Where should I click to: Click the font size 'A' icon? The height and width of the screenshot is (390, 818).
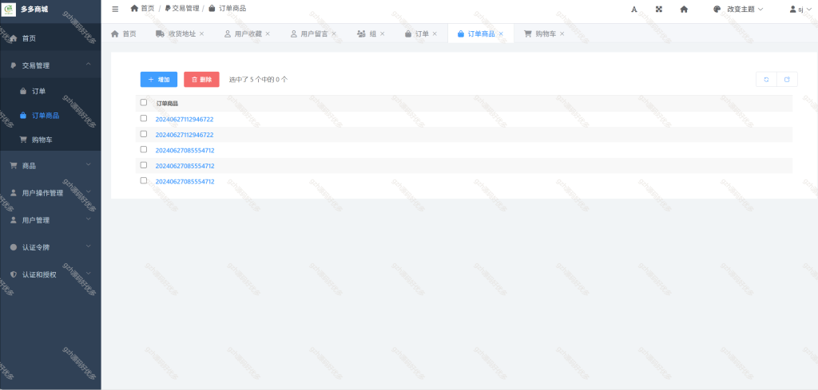pos(634,9)
